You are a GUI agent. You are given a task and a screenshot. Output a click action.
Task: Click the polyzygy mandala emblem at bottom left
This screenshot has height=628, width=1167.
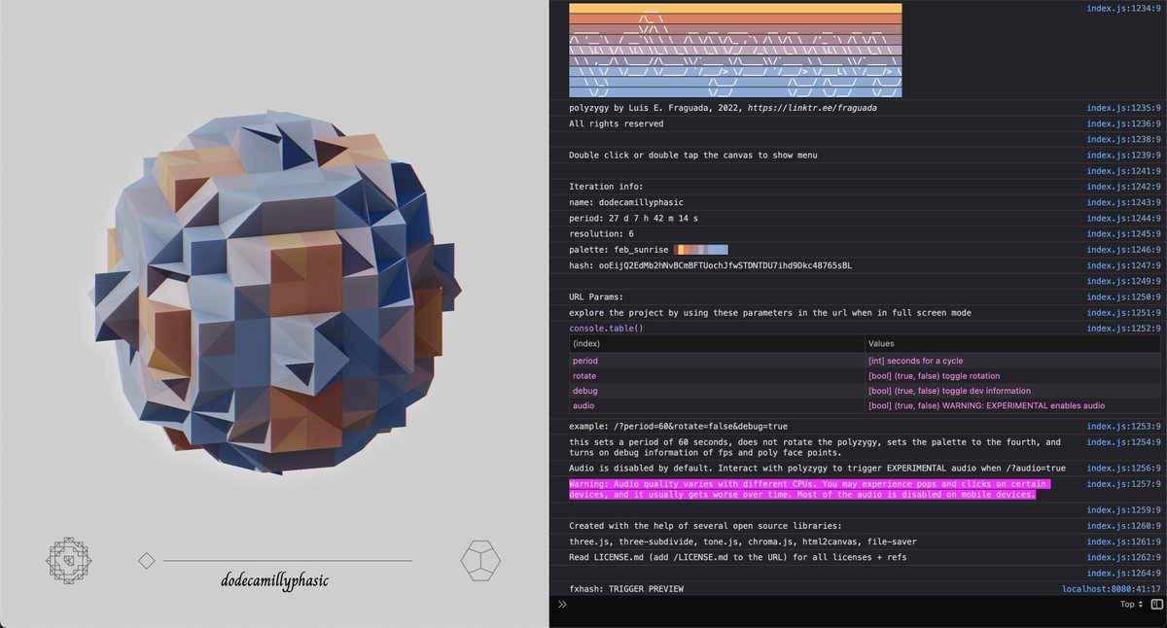(x=68, y=560)
